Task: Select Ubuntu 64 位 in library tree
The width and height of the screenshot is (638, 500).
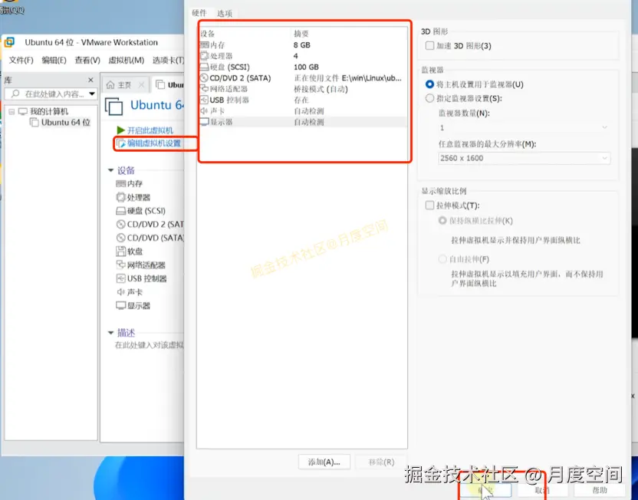Action: coord(65,123)
